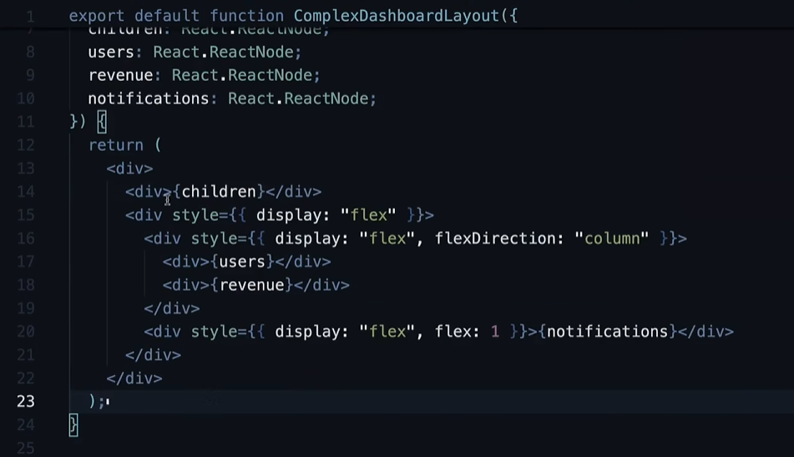Click the closing div tag on line 22
The image size is (794, 457).
[x=134, y=379]
